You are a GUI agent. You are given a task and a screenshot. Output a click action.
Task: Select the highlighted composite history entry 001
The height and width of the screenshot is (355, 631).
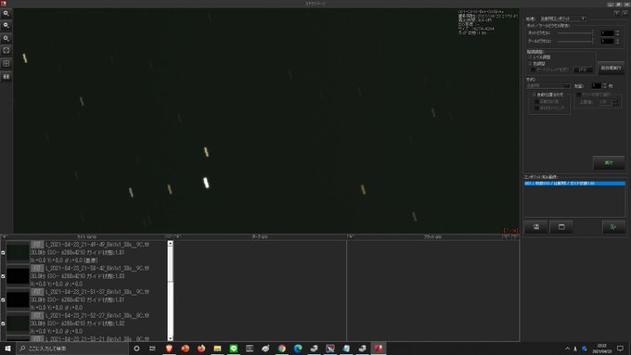pos(574,184)
